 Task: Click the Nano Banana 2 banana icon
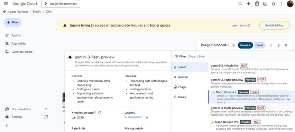tap(213, 92)
